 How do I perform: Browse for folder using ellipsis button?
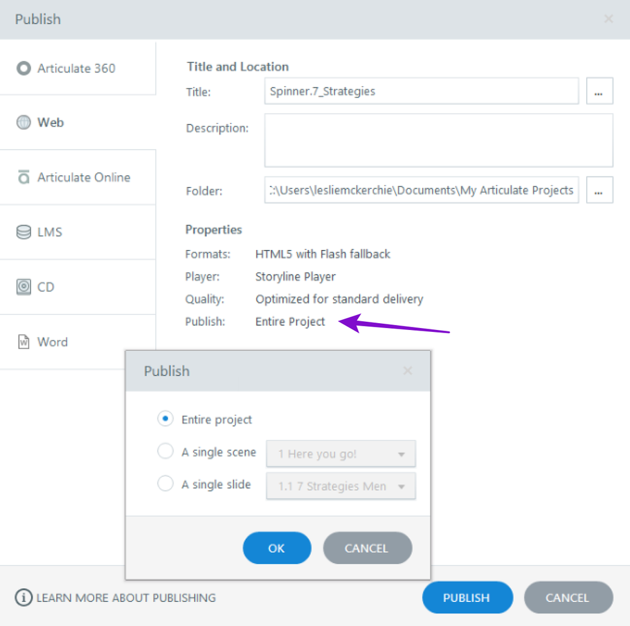coord(599,190)
